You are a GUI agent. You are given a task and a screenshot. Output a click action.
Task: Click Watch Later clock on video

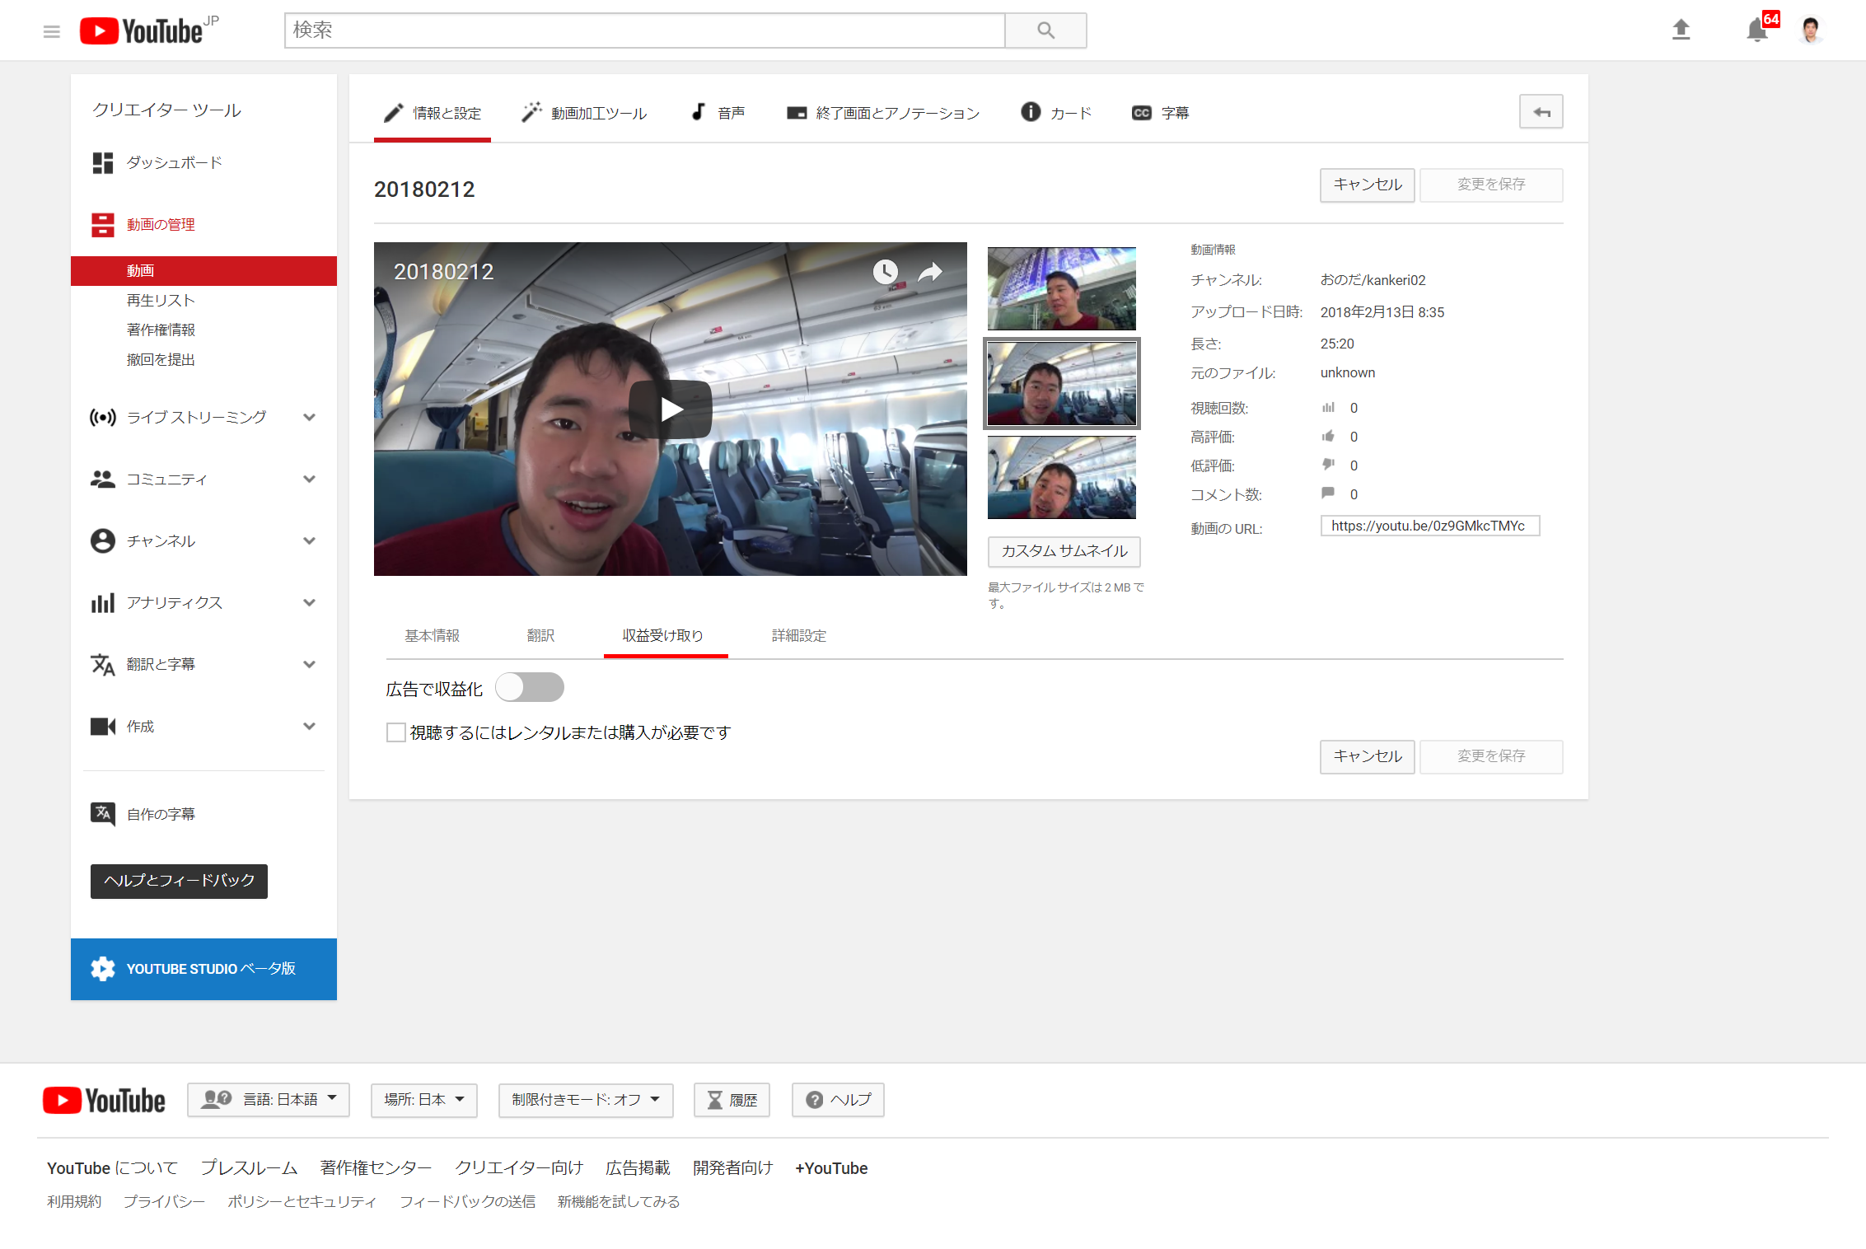tap(885, 271)
